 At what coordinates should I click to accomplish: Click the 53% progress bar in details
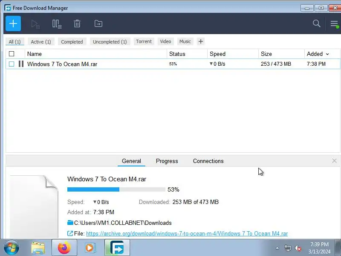[x=116, y=189]
